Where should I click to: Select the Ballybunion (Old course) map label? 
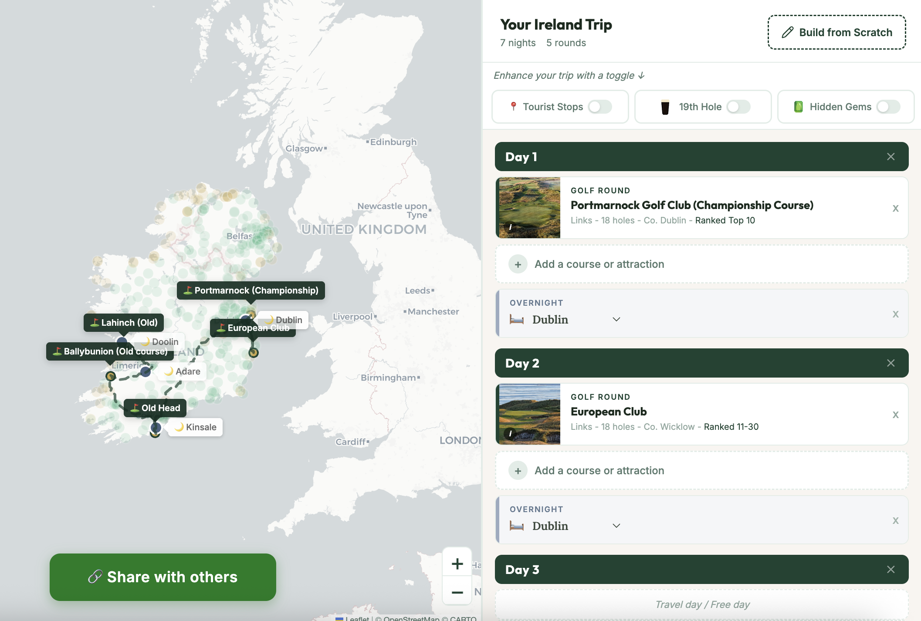click(110, 351)
